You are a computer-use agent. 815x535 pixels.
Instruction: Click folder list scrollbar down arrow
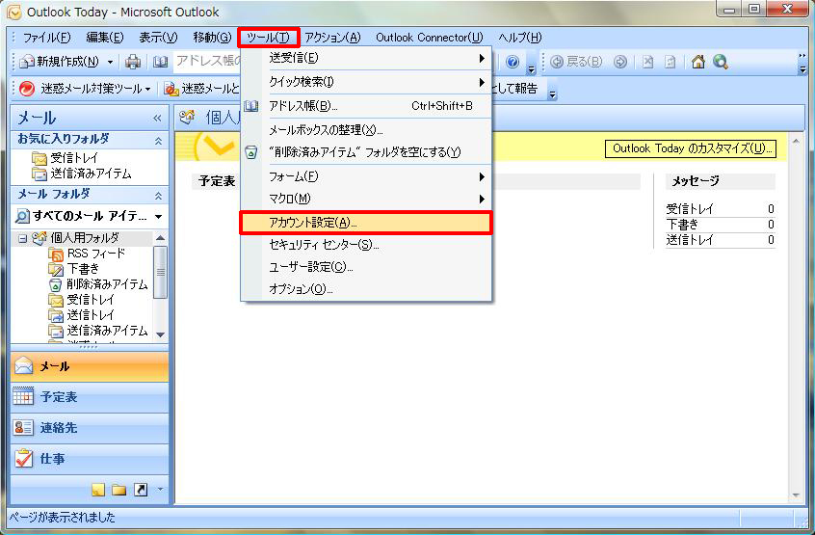pos(161,334)
